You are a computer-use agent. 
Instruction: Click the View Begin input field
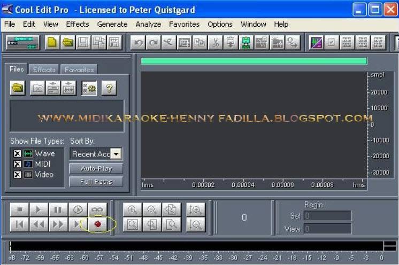coord(328,229)
